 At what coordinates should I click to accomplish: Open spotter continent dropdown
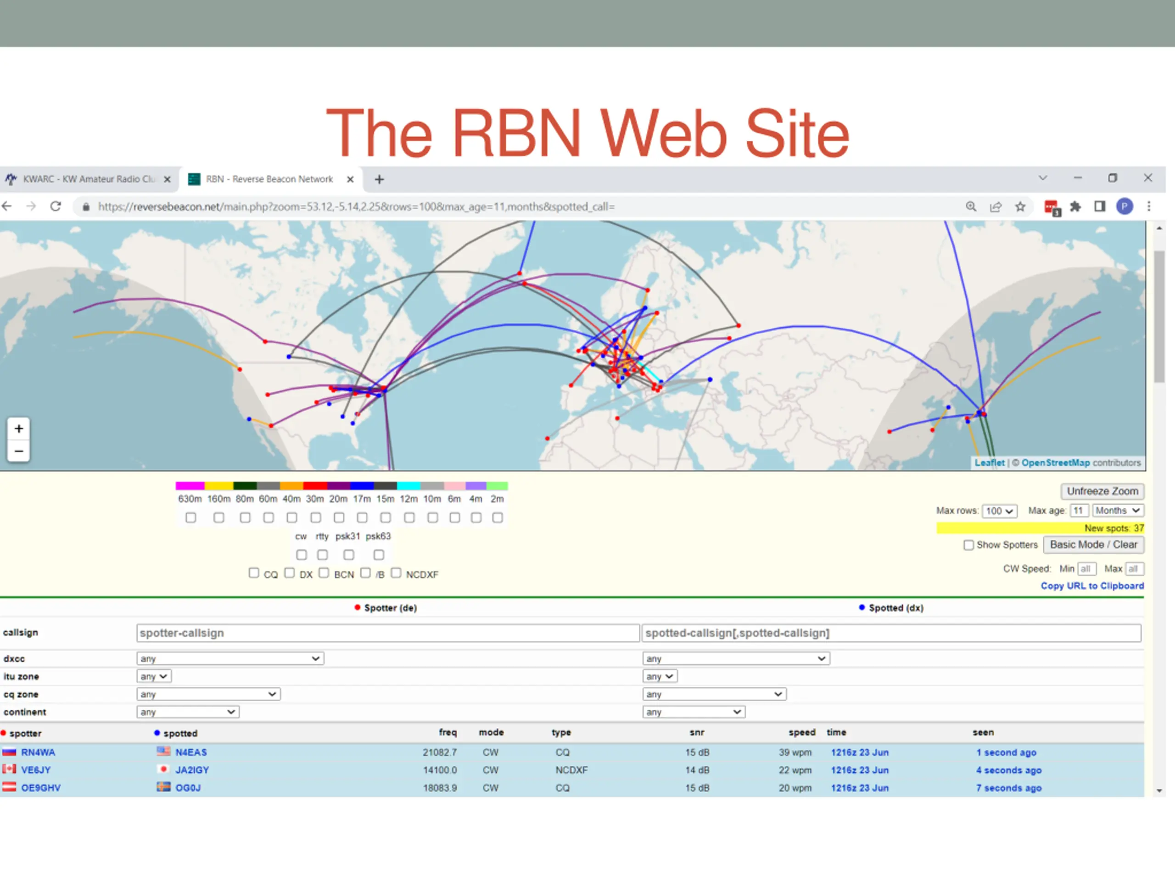pos(188,712)
